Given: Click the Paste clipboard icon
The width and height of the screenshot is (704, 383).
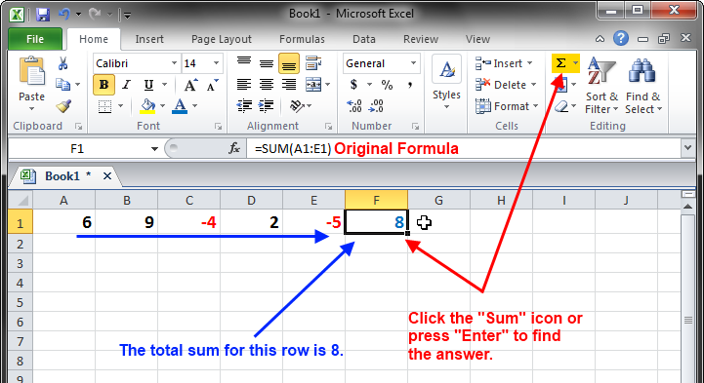Looking at the screenshot, I should 31,72.
